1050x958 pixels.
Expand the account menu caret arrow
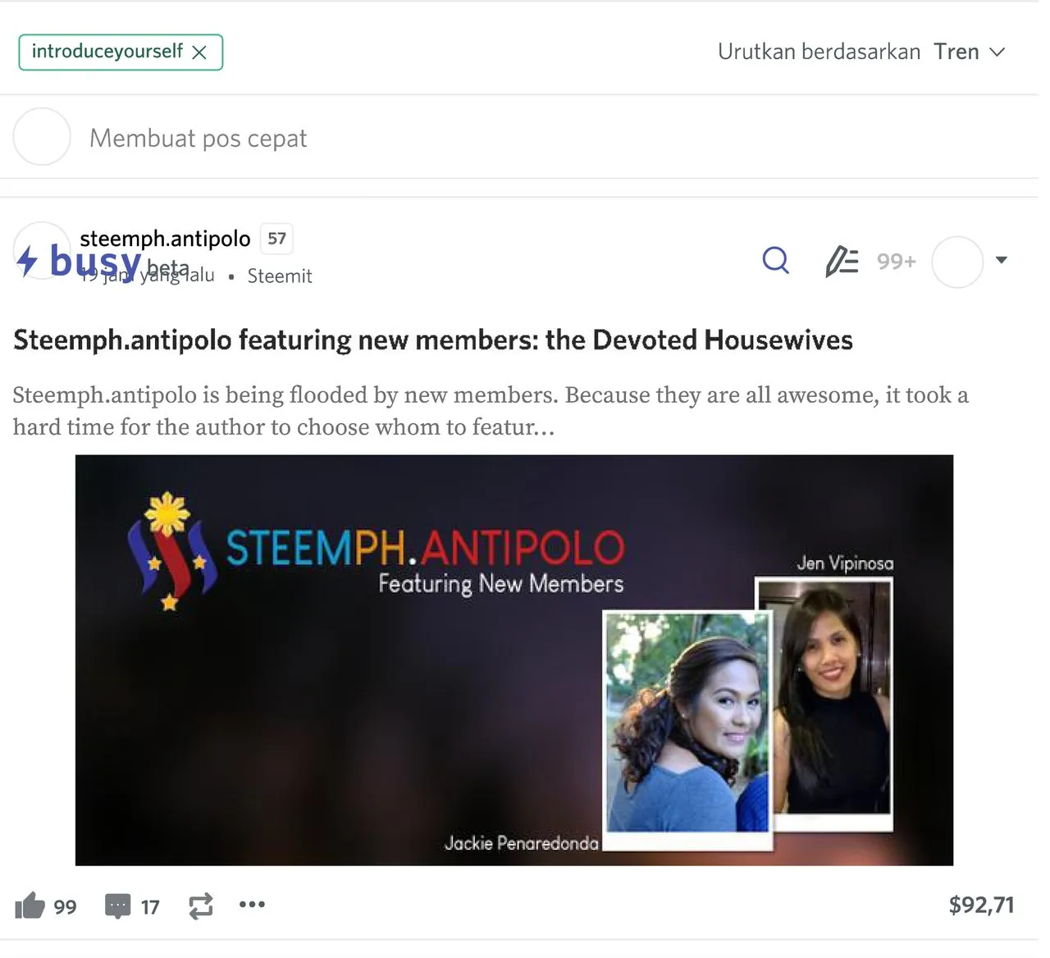pyautogui.click(x=1001, y=260)
